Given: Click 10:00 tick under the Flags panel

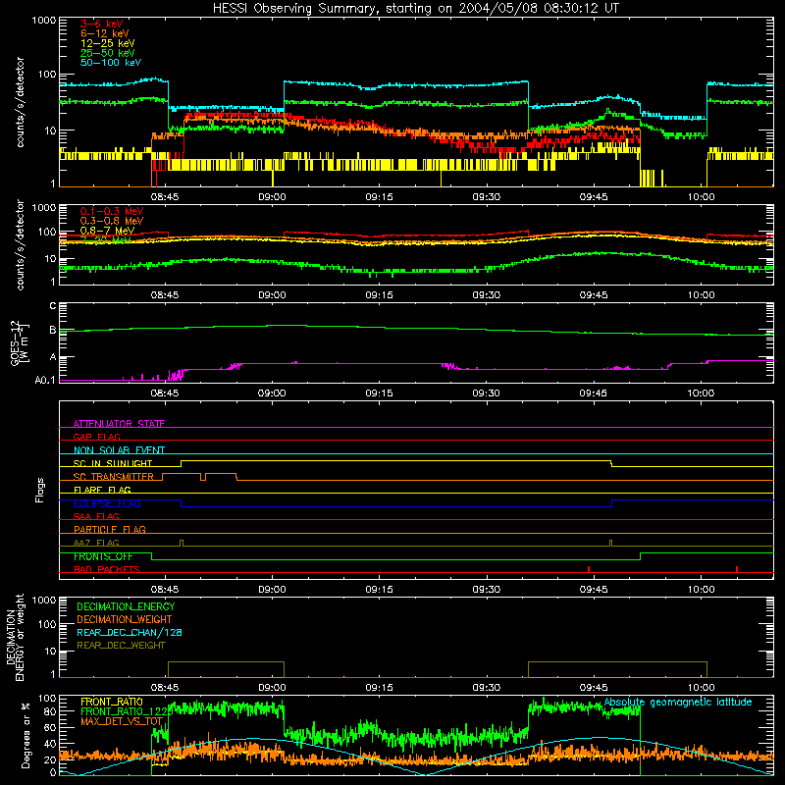Looking at the screenshot, I should coord(701,590).
